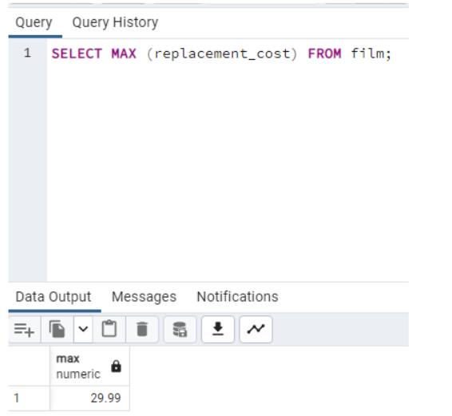Open the copy options dropdown arrow
The height and width of the screenshot is (416, 452).
(83, 329)
